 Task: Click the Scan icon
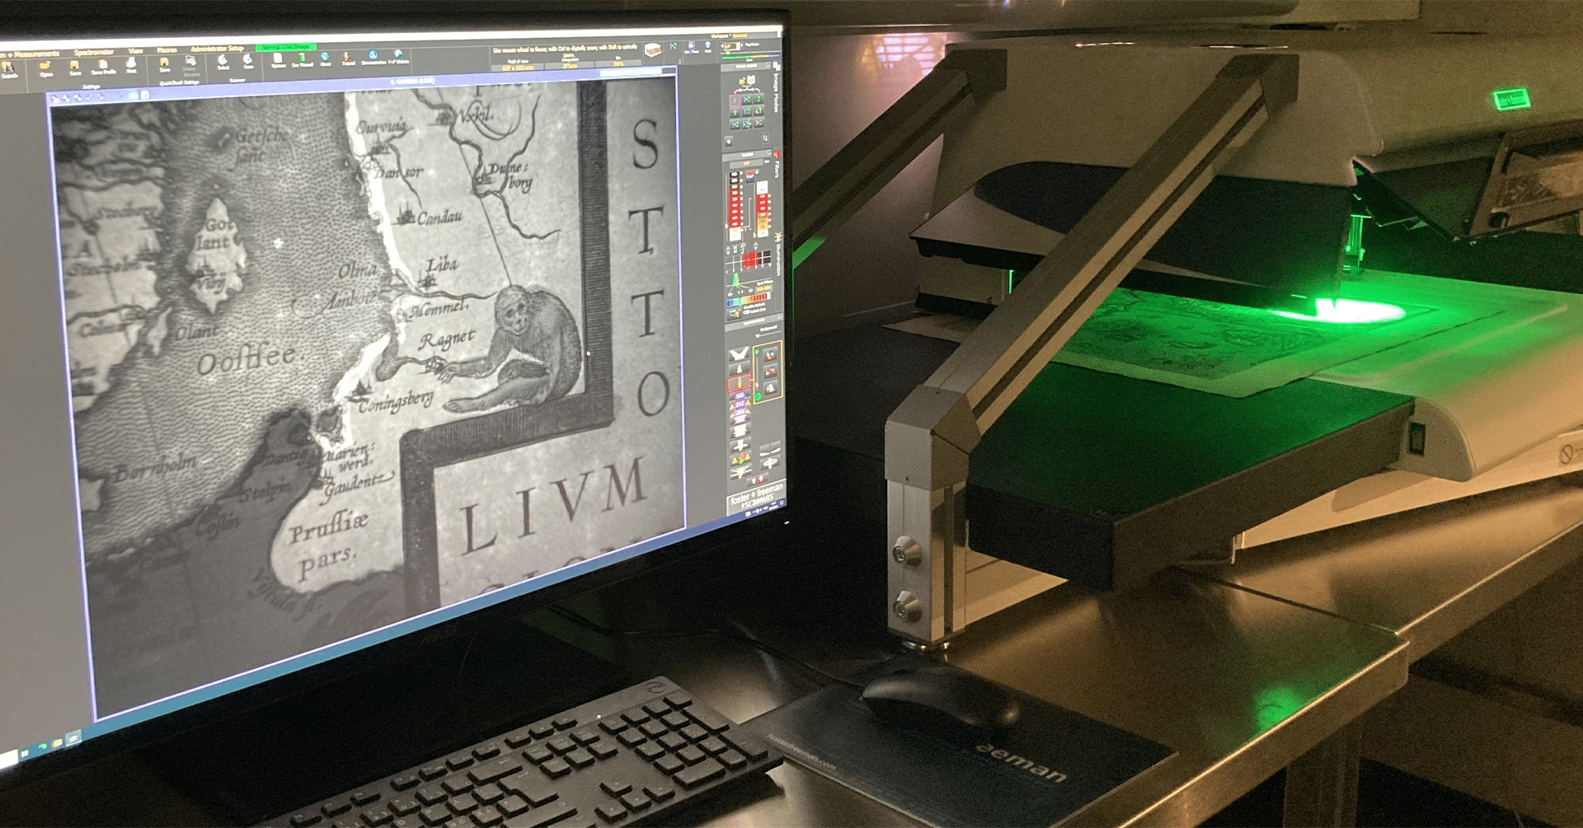point(248,61)
